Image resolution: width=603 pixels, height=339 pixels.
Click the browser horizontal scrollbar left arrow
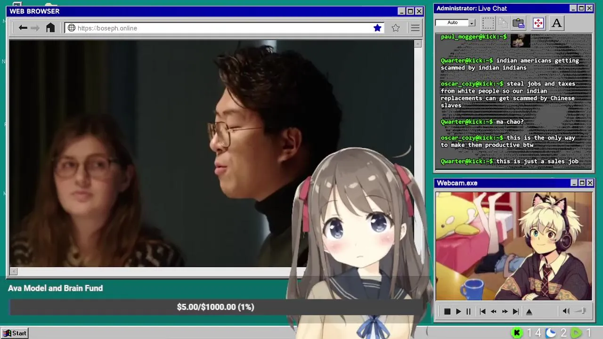coord(13,271)
